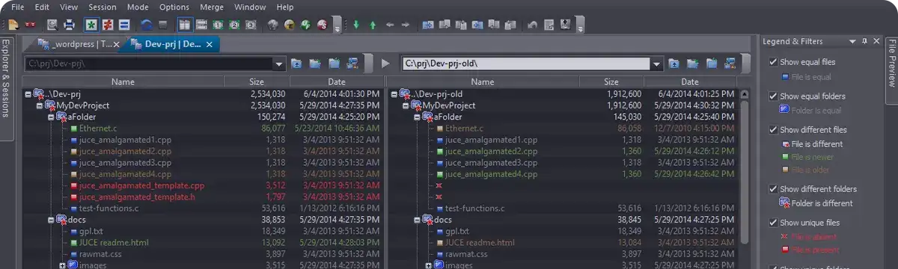
Task: Sort right pane by Date column header
Action: click(x=689, y=81)
